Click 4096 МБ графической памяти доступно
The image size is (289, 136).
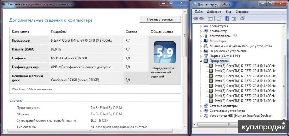[81, 67]
